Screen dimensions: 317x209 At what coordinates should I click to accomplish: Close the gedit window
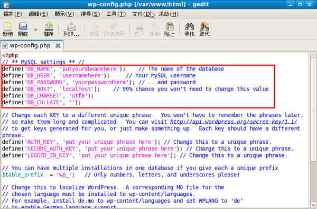tap(310, 4)
